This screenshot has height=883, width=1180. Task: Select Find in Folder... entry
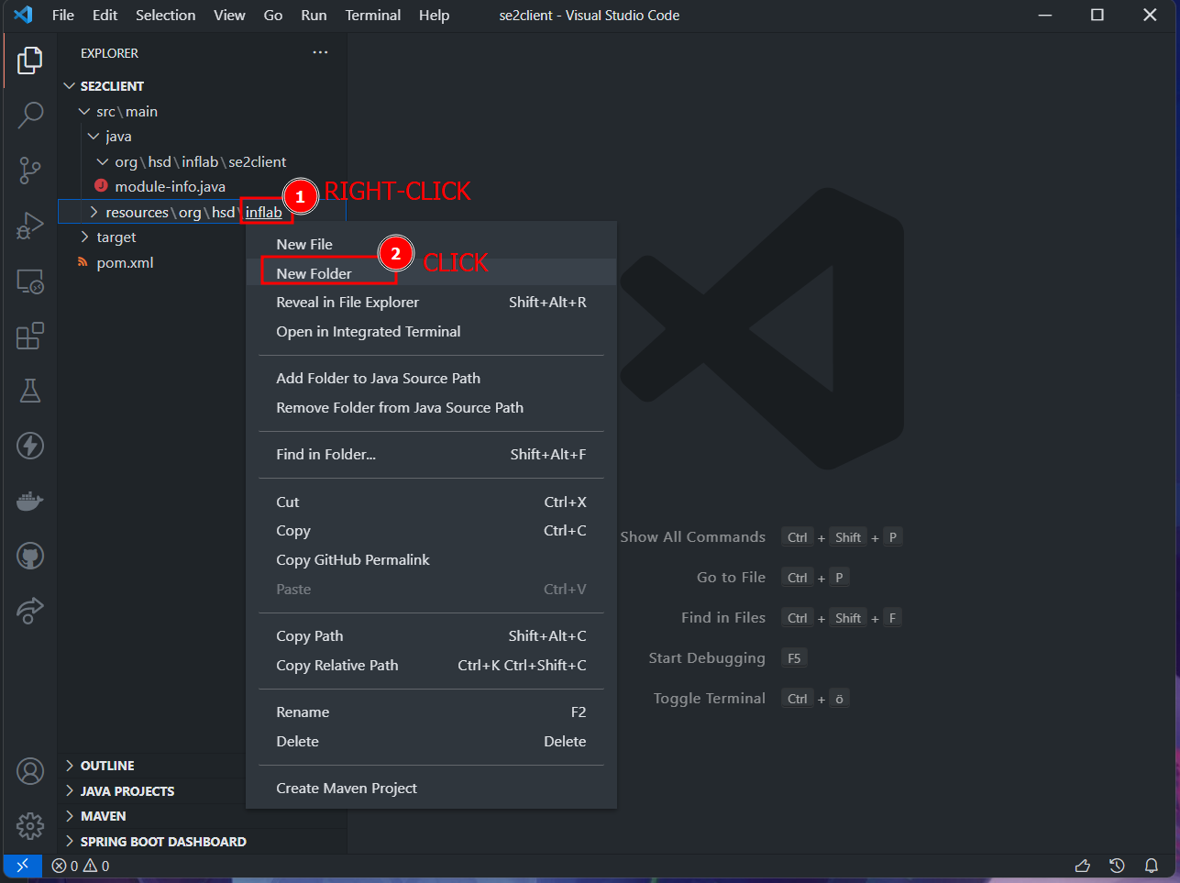coord(431,455)
